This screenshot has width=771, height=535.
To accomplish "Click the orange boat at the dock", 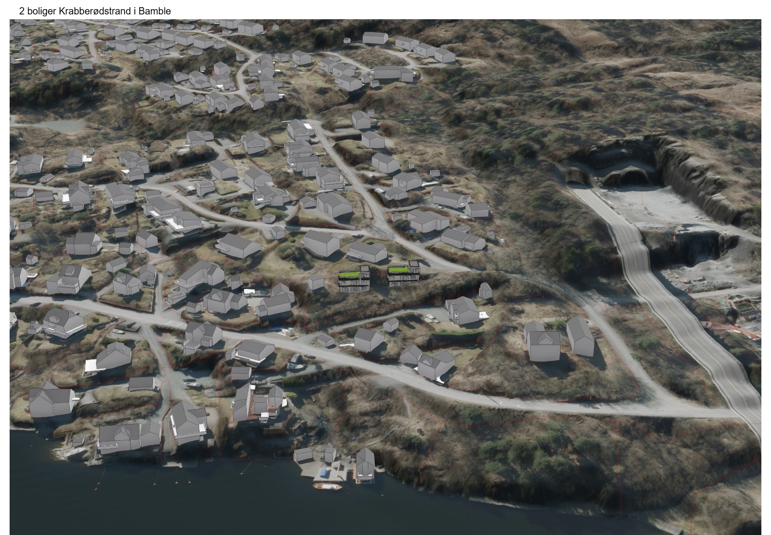I will [x=327, y=486].
